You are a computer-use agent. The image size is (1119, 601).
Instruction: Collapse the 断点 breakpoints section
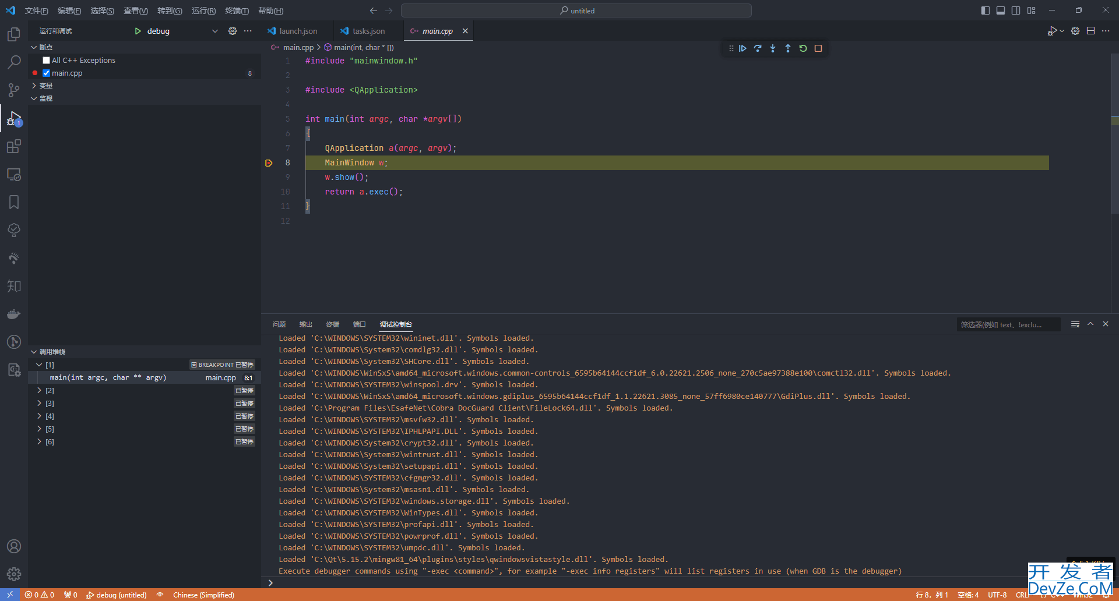coord(145,47)
